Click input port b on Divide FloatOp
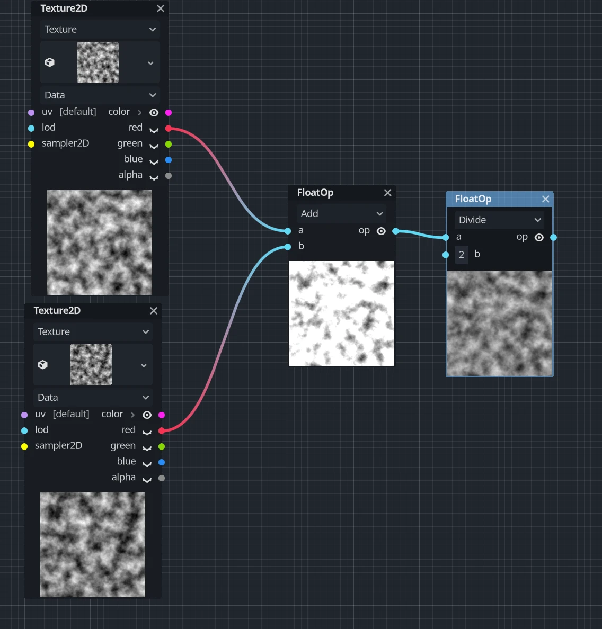Viewport: 602px width, 629px height. click(446, 255)
